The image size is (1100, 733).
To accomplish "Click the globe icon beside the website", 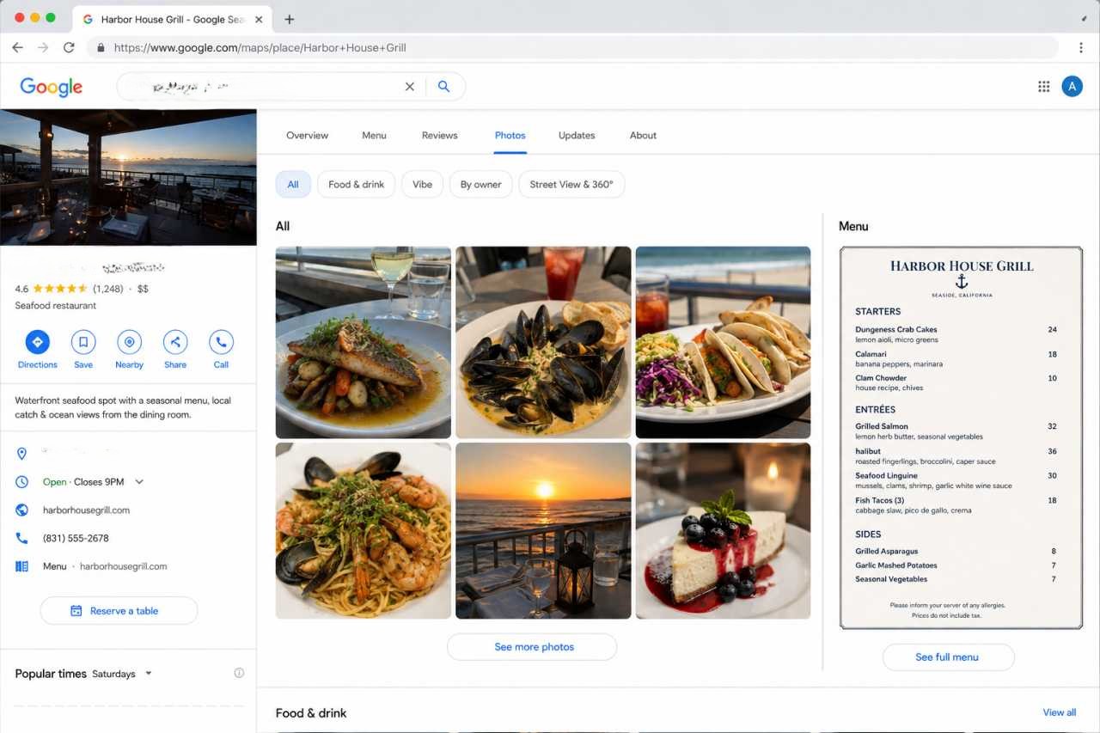I will (22, 510).
